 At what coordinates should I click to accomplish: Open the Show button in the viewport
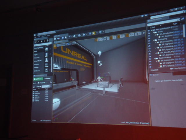pyautogui.click(x=74, y=43)
